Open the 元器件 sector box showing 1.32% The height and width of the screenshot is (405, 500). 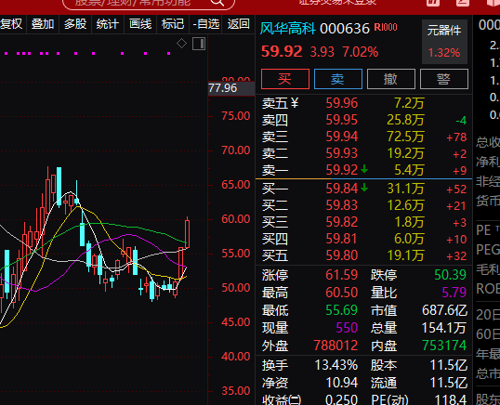444,42
